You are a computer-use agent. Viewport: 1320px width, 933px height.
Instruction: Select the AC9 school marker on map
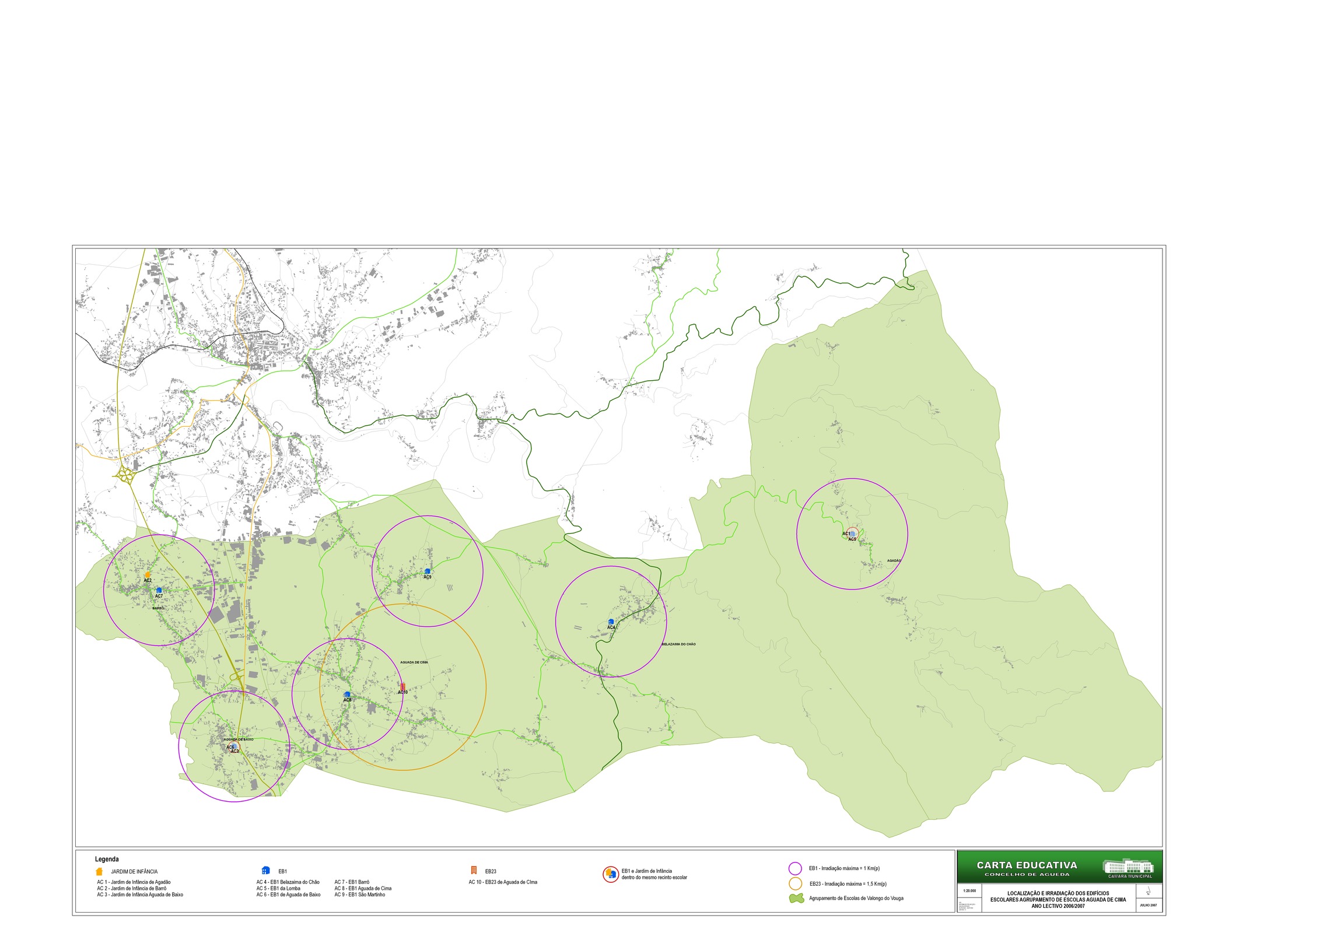[x=428, y=572]
